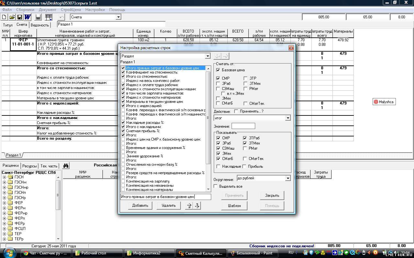Export to Word using W icon
This screenshot has width=414, height=258.
[27, 17]
